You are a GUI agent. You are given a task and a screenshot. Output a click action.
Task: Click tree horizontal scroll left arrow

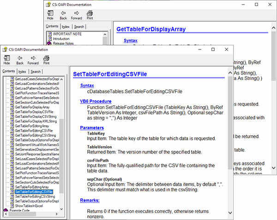[x=6, y=214]
